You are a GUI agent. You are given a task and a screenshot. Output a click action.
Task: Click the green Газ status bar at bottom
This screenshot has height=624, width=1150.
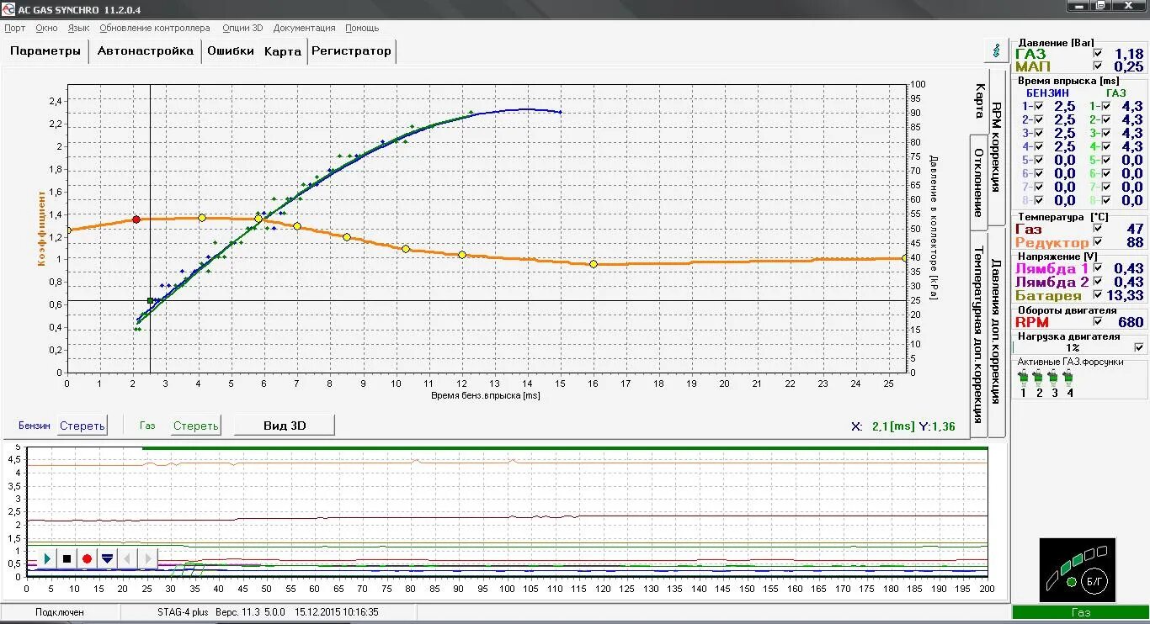pyautogui.click(x=1080, y=612)
